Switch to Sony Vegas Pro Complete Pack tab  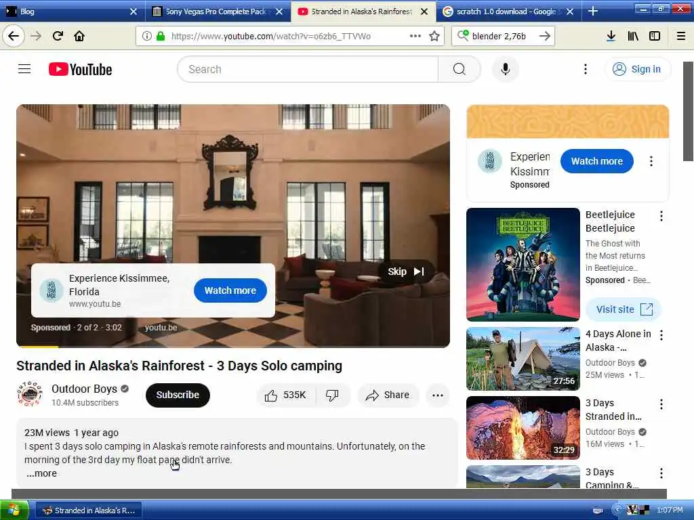pyautogui.click(x=216, y=12)
